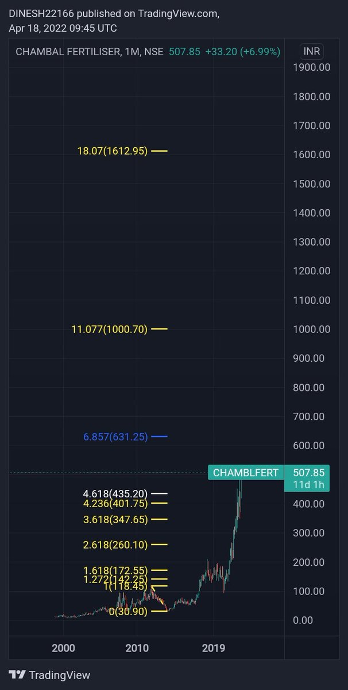Select Fibonacci level 2.618(260.10)
This screenshot has height=690, width=348.
click(115, 545)
